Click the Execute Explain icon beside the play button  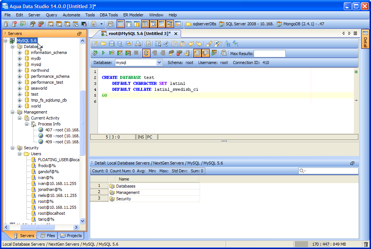(112, 53)
